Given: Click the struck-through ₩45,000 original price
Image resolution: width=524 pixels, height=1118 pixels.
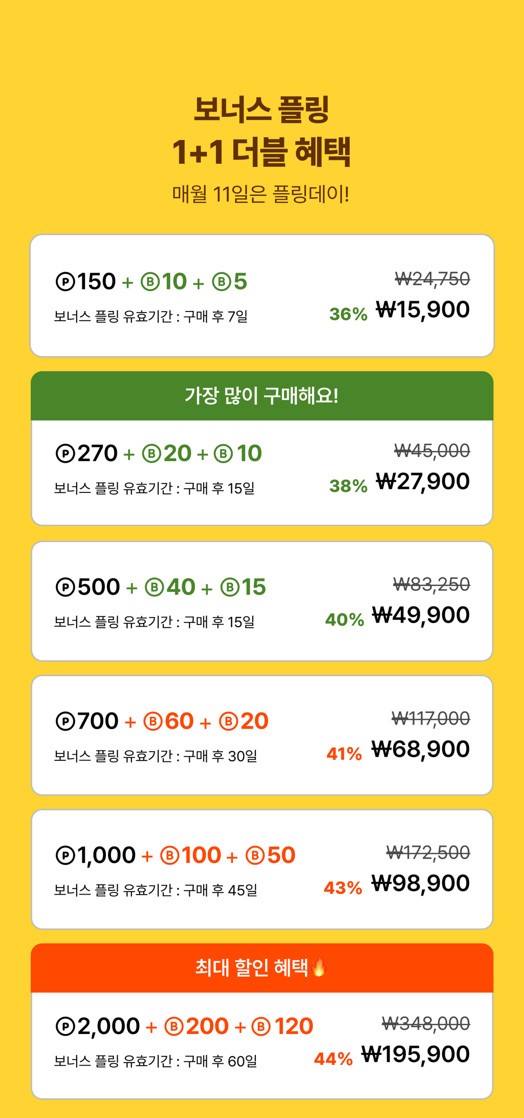Looking at the screenshot, I should click(432, 451).
